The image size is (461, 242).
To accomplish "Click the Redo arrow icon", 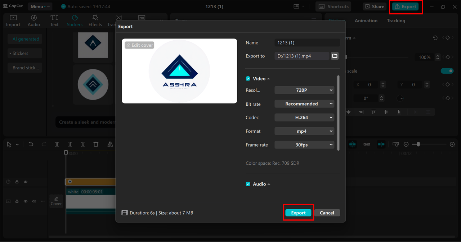I will click(44, 144).
